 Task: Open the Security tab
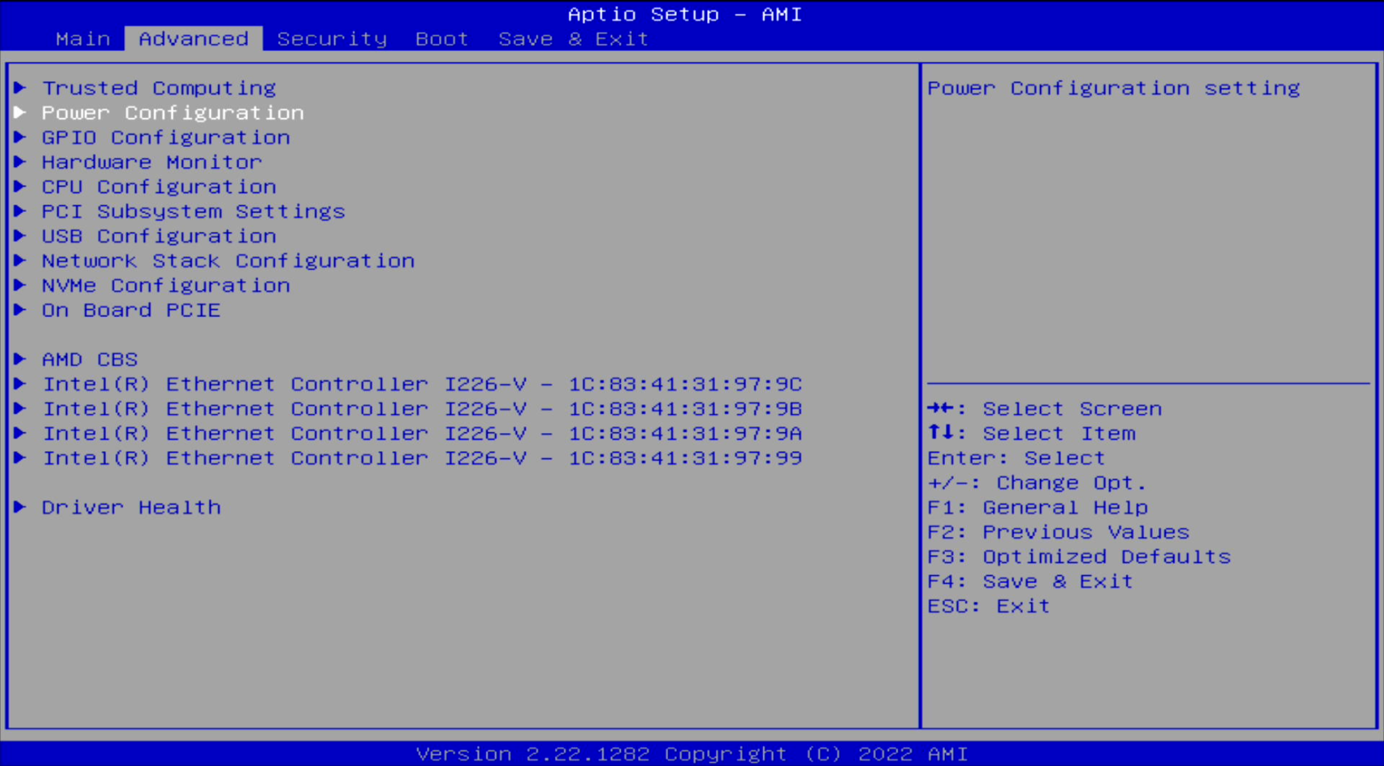[x=332, y=39]
